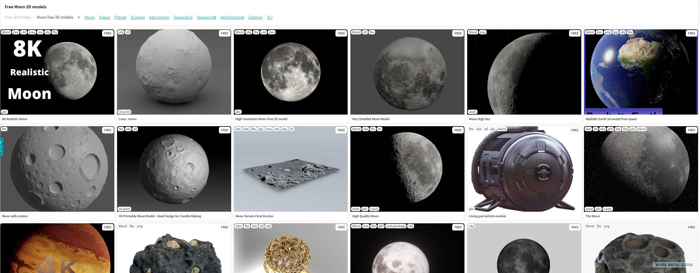The width and height of the screenshot is (700, 273).
Task: Click the Moon free 3D models breadcrumb
Action: 55,17
